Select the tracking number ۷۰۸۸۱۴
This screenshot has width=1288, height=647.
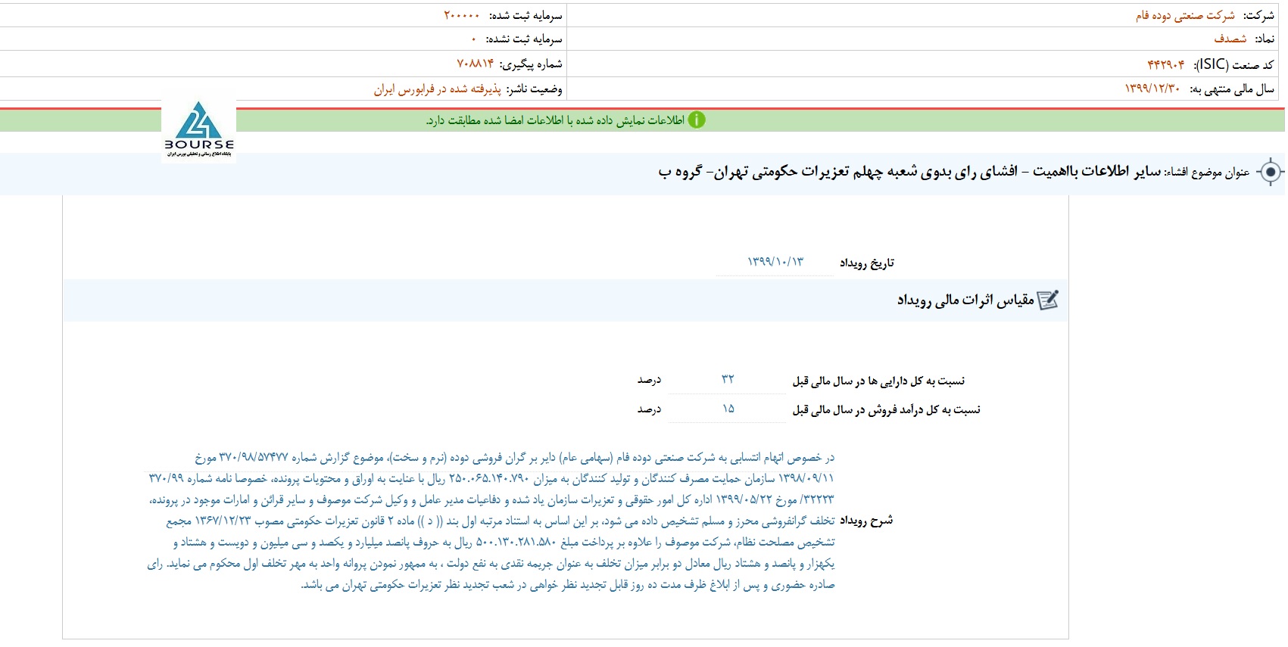click(476, 64)
